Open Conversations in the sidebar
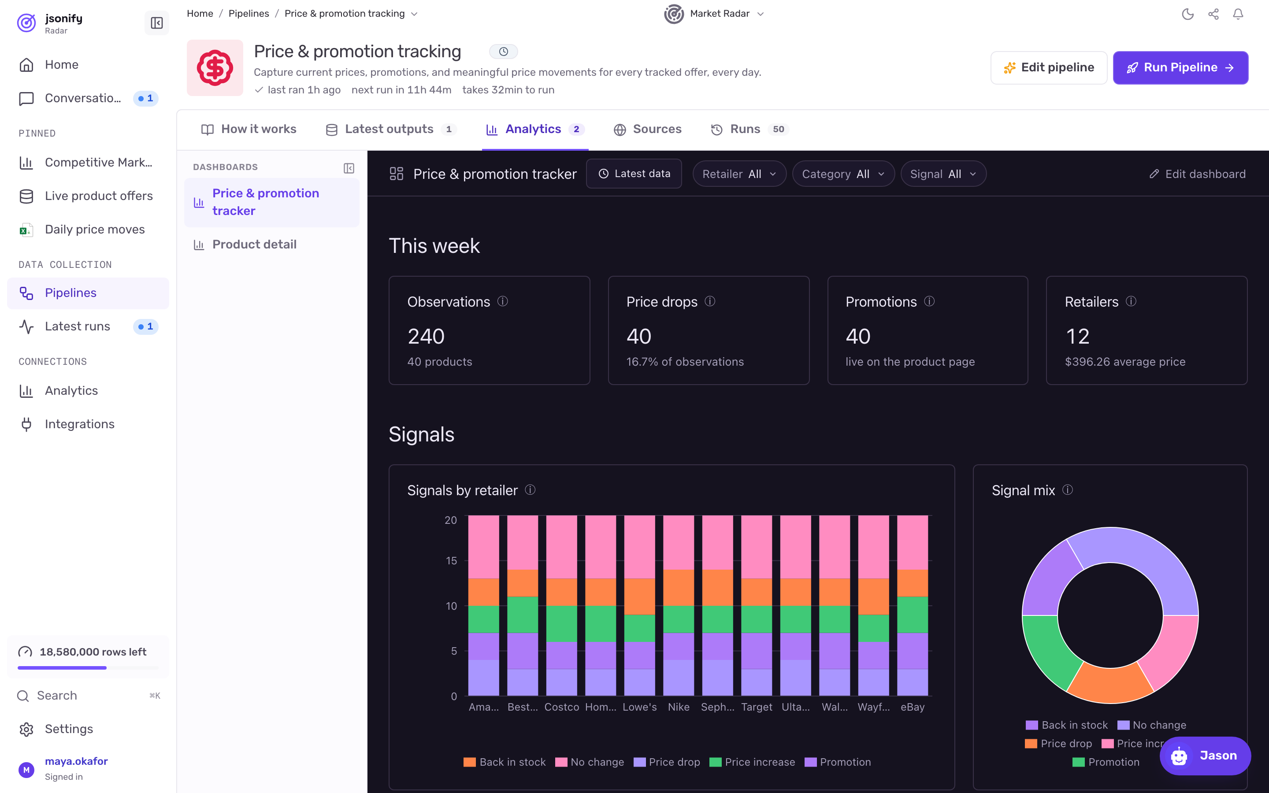Screen dimensions: 1269x793 [x=88, y=98]
